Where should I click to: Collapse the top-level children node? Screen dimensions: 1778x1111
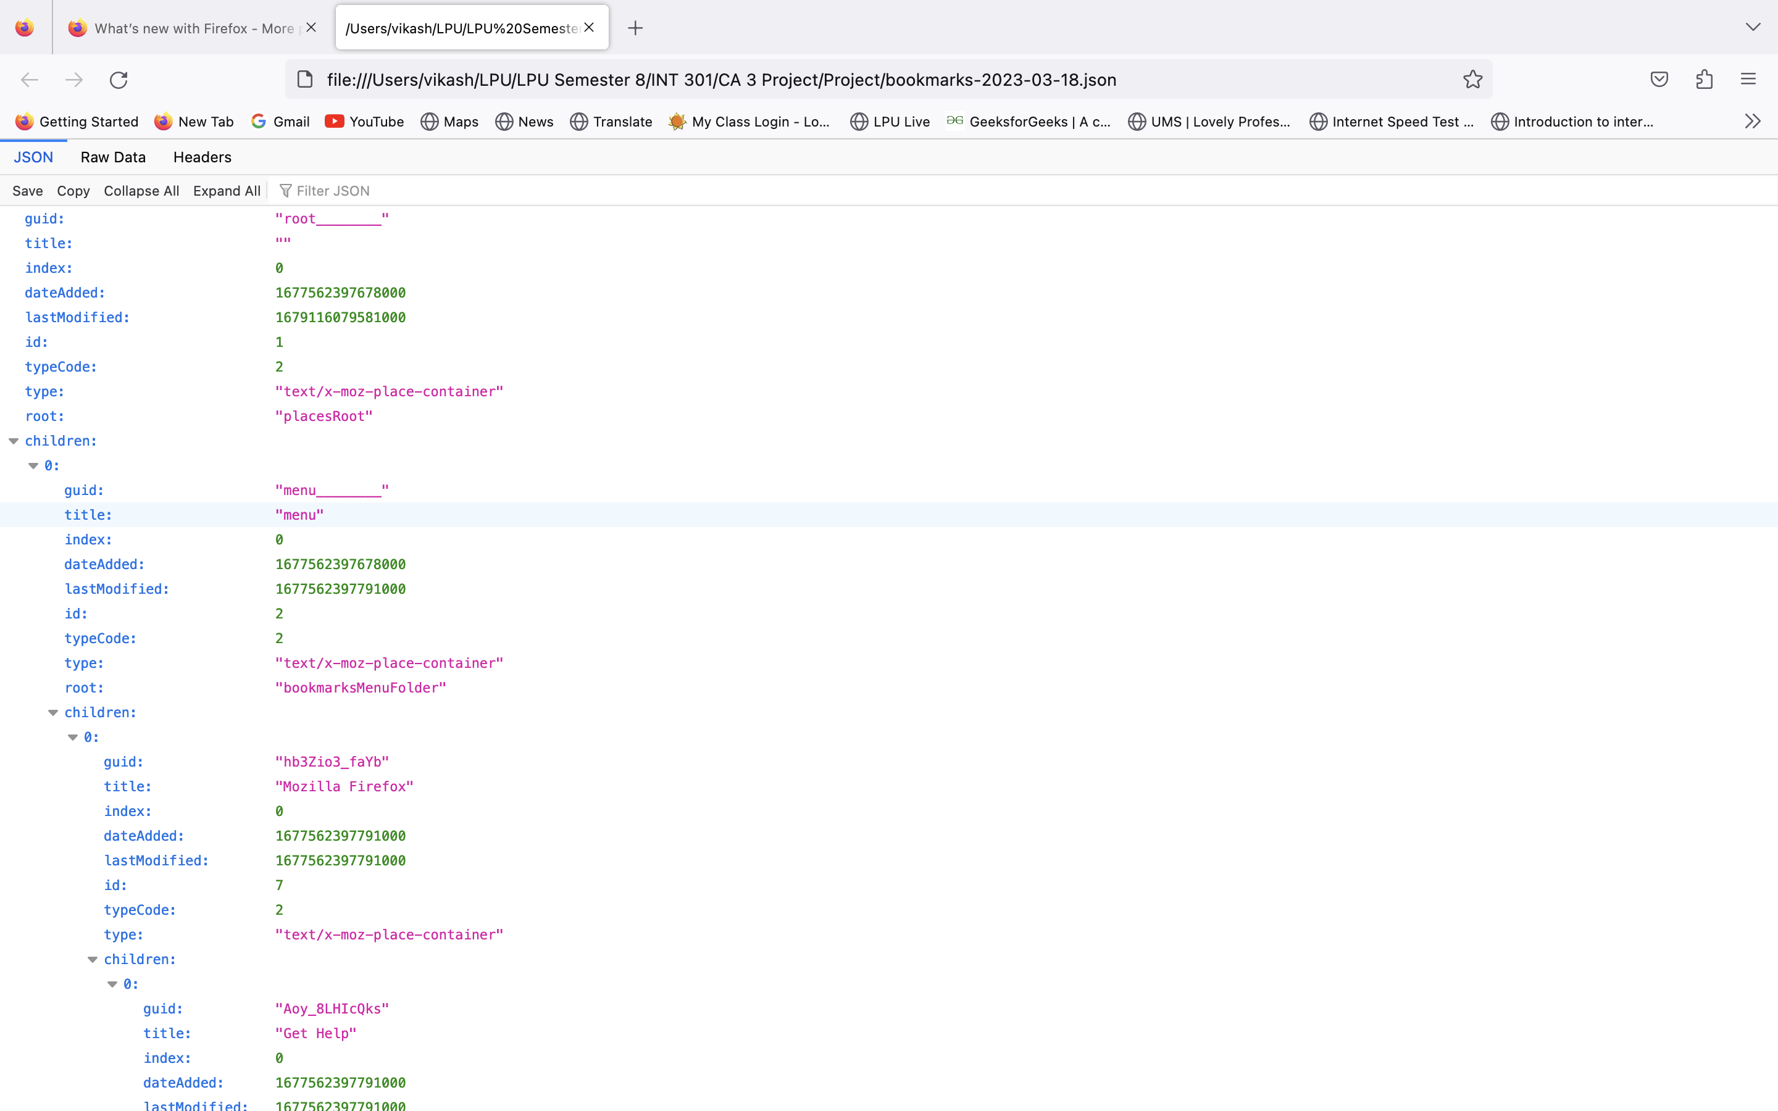pyautogui.click(x=13, y=441)
